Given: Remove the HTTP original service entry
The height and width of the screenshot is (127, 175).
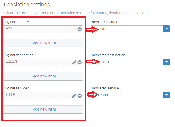Looking at the screenshot, I should click(80, 96).
